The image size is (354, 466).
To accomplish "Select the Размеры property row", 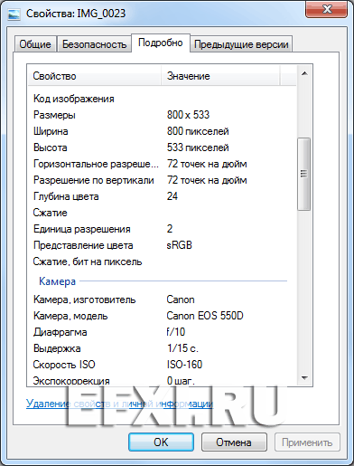I will (x=162, y=115).
